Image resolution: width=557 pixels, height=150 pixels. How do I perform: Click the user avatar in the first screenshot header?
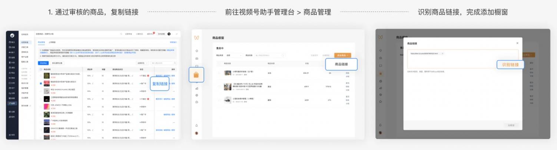[169, 34]
